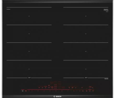Click the Bosch logo on the front edge
The width and height of the screenshot is (115, 98).
pyautogui.click(x=57, y=96)
